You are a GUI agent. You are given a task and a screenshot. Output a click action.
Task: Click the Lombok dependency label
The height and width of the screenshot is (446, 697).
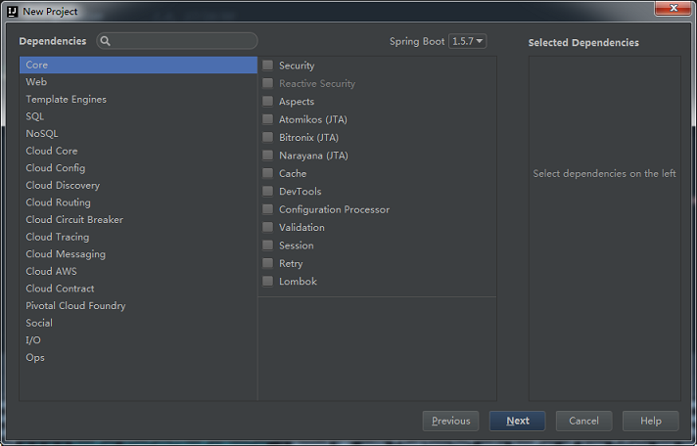pyautogui.click(x=298, y=281)
